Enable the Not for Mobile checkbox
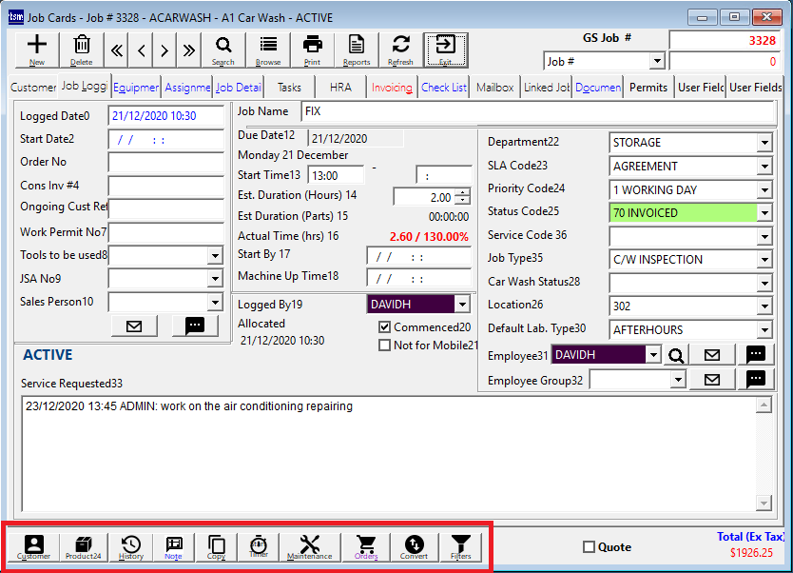 [x=384, y=346]
